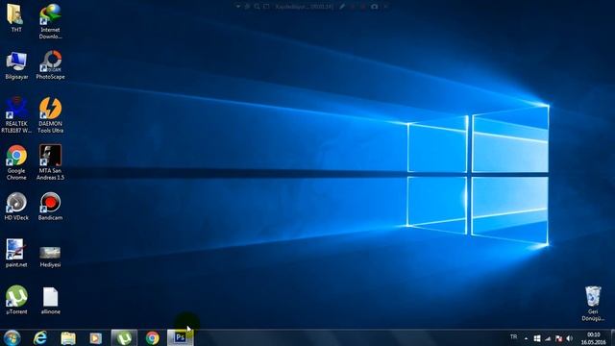
Task: Open the Windows Start menu orb
Action: [x=12, y=337]
